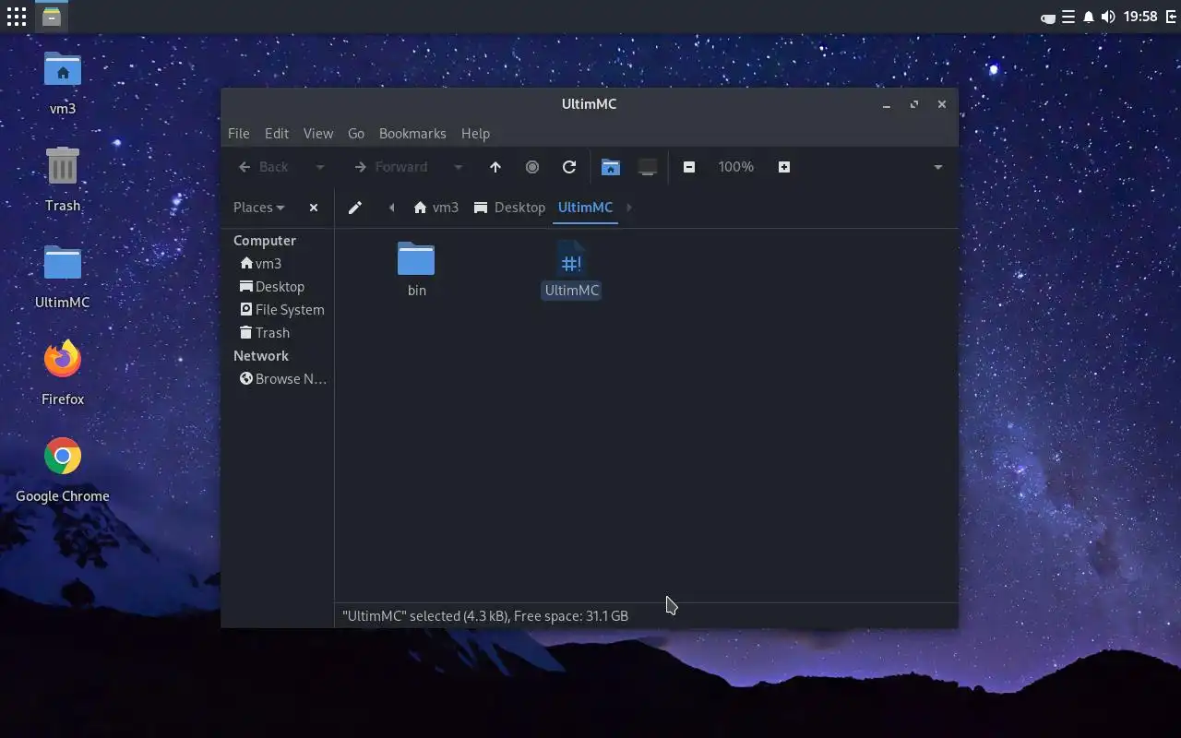Zoom out with the minus icon
Viewport: 1181px width, 738px height.
(x=688, y=167)
